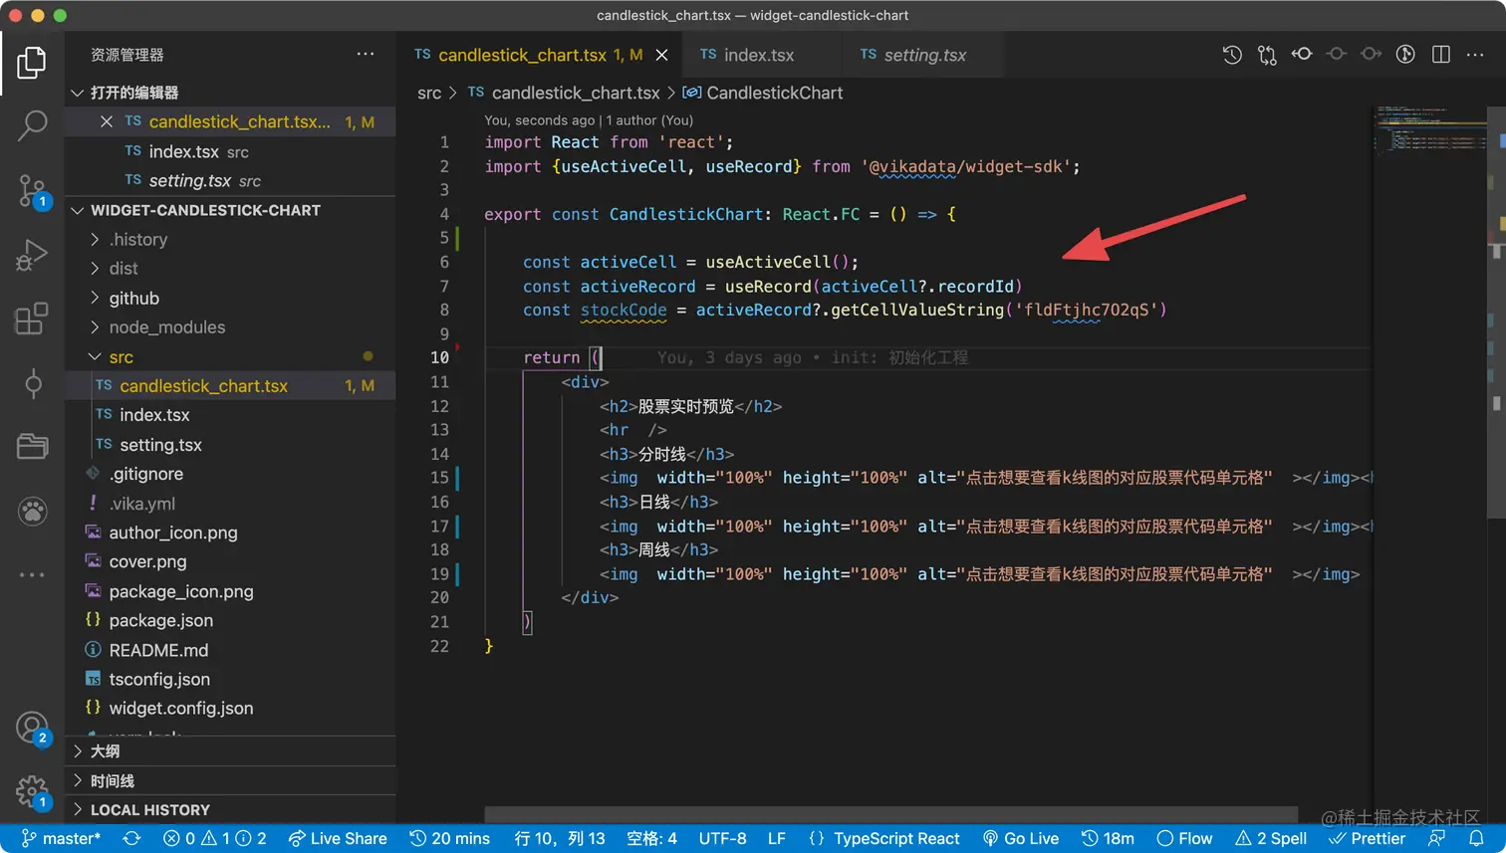
Task: Expand the dist folder
Action: (x=230, y=269)
